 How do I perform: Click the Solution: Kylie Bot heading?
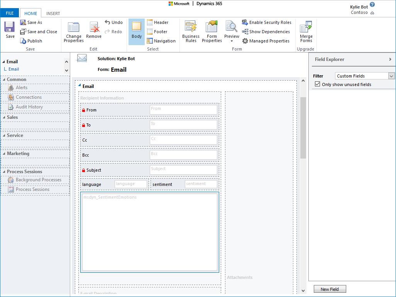[116, 59]
